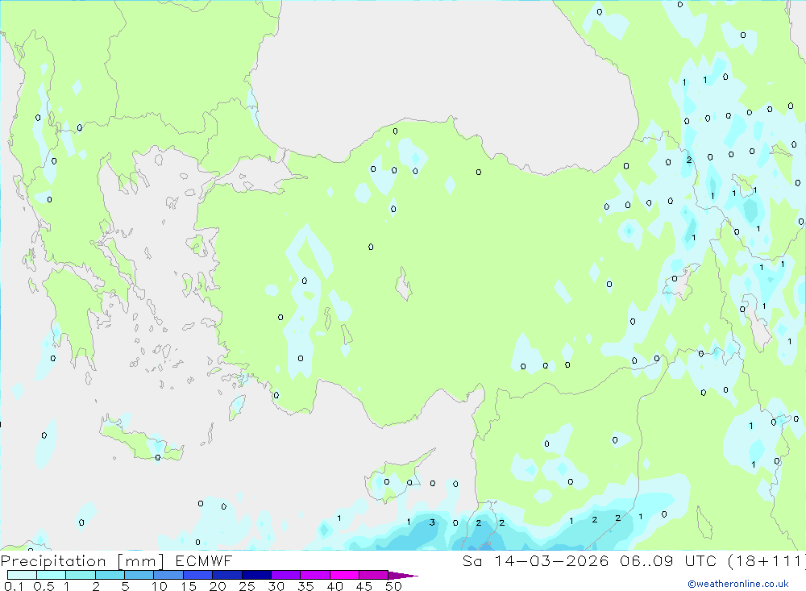This screenshot has width=806, height=591.
Task: Click the '06..09 UTC' time range text
Action: pos(668,561)
